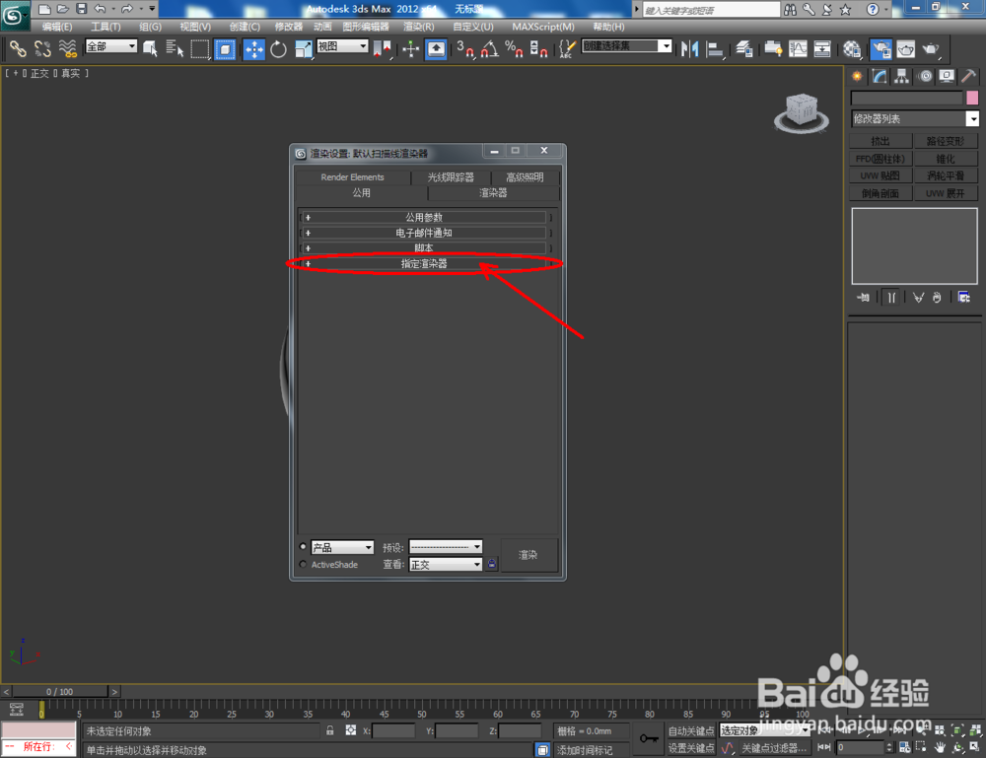Activate Select and Rotate tool
The width and height of the screenshot is (986, 758).
pyautogui.click(x=279, y=48)
